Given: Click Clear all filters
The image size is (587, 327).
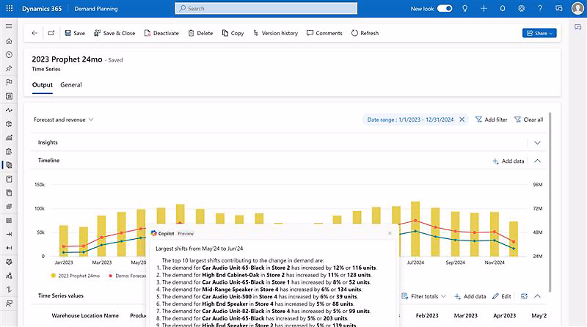Looking at the screenshot, I should point(529,120).
